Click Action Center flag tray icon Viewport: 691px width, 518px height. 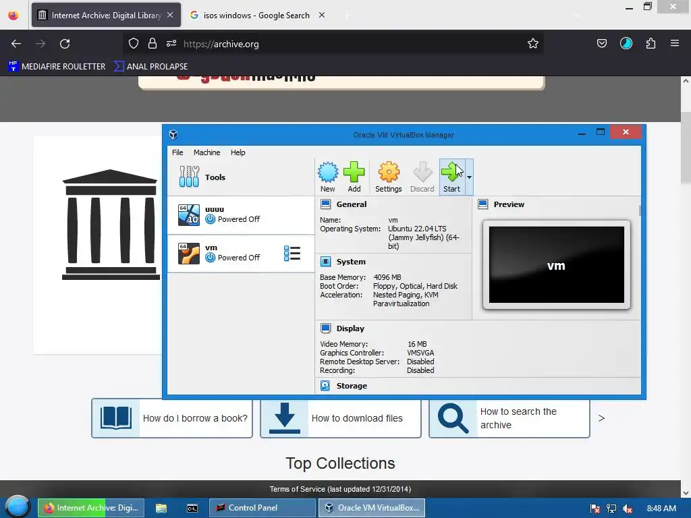coord(595,509)
